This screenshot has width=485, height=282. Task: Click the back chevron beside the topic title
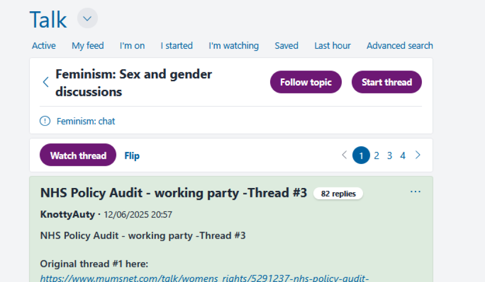(45, 82)
